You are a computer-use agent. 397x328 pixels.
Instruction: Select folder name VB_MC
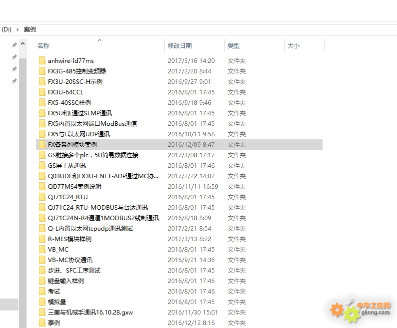click(58, 250)
